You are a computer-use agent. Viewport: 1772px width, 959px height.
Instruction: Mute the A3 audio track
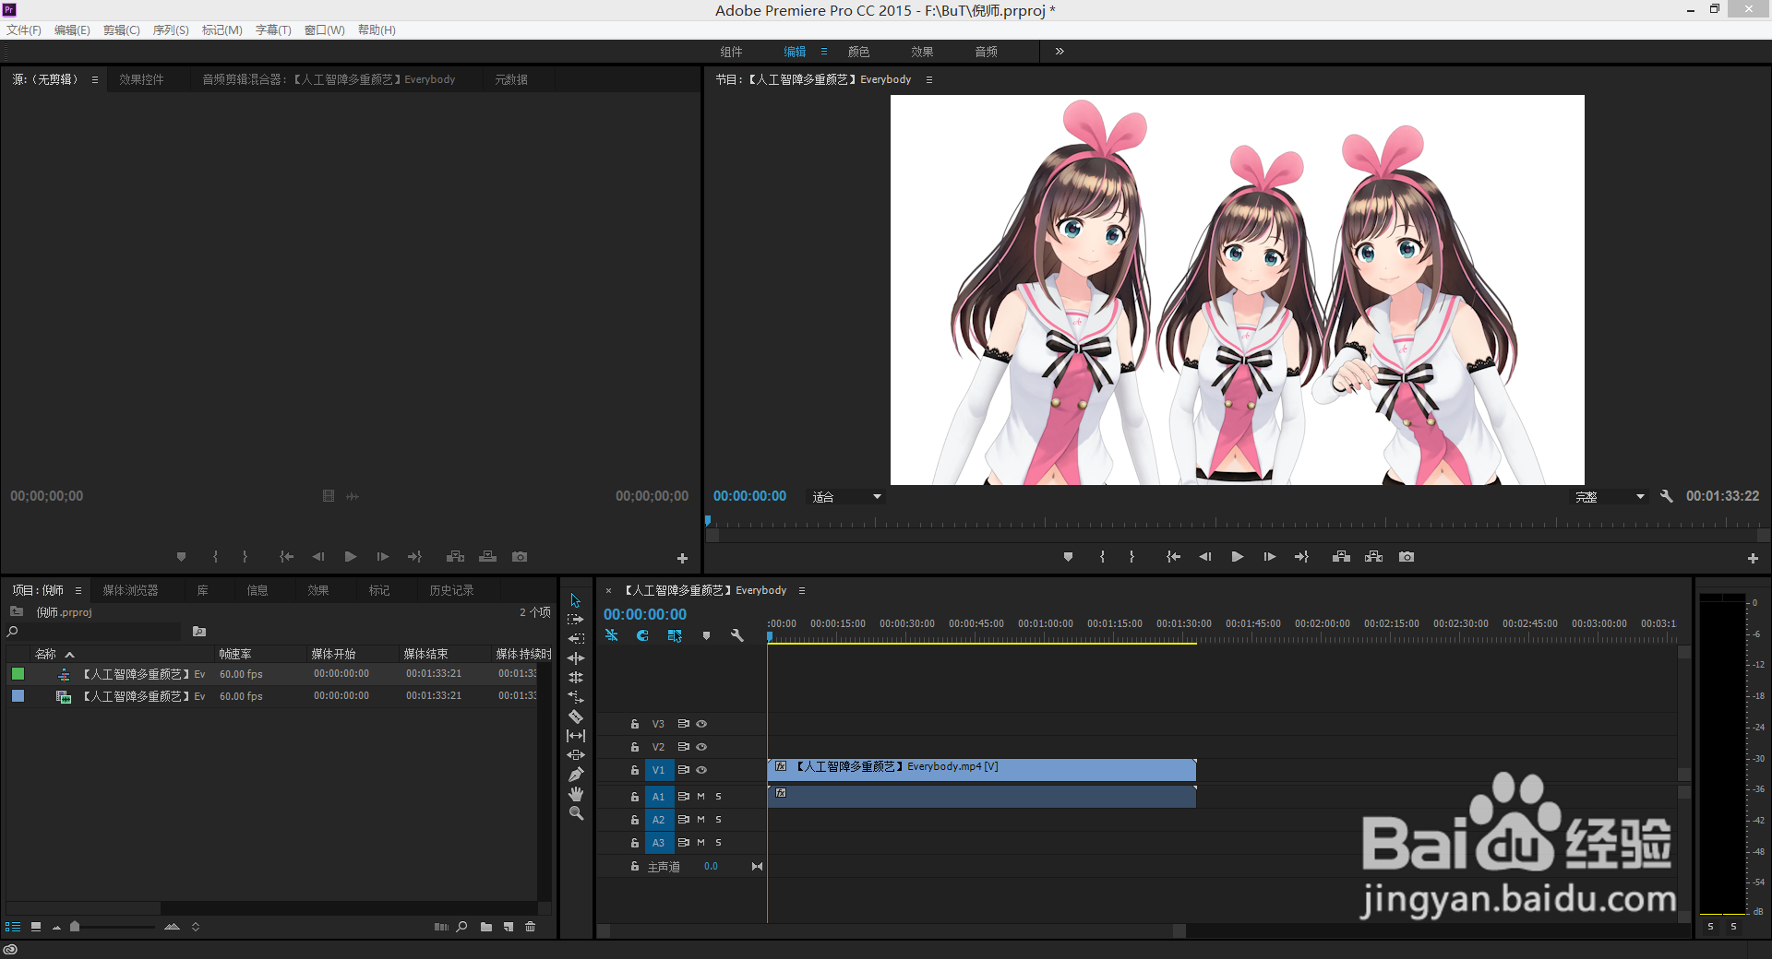(x=700, y=843)
